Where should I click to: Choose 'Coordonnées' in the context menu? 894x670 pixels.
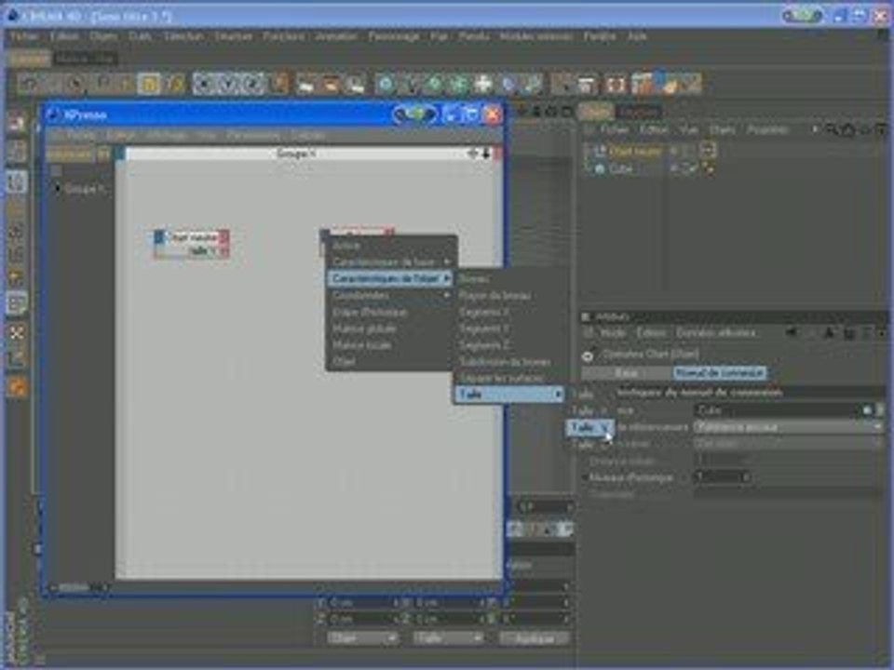pyautogui.click(x=391, y=296)
